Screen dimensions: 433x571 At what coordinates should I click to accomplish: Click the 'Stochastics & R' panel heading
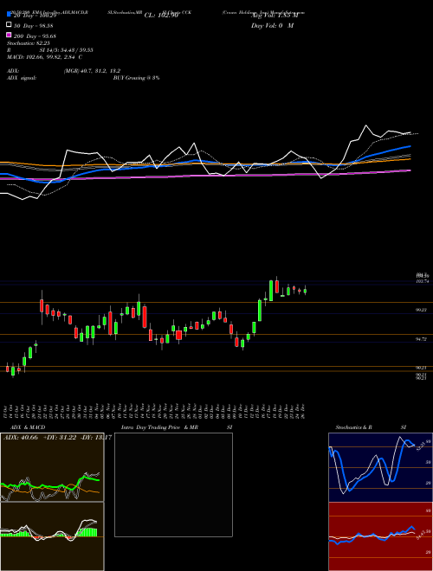353,427
